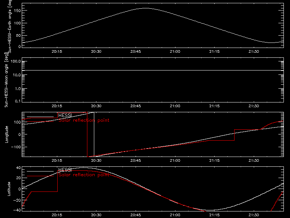
Task: Select HESSI legend label in Longitude plot
Action: point(65,115)
